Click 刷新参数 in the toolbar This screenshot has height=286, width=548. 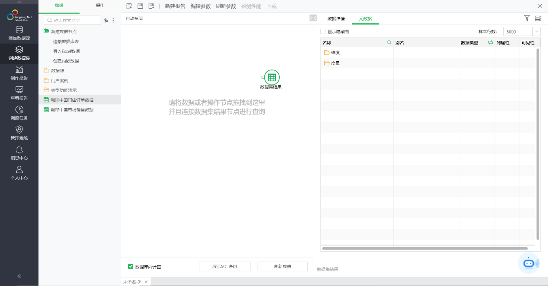(x=226, y=6)
